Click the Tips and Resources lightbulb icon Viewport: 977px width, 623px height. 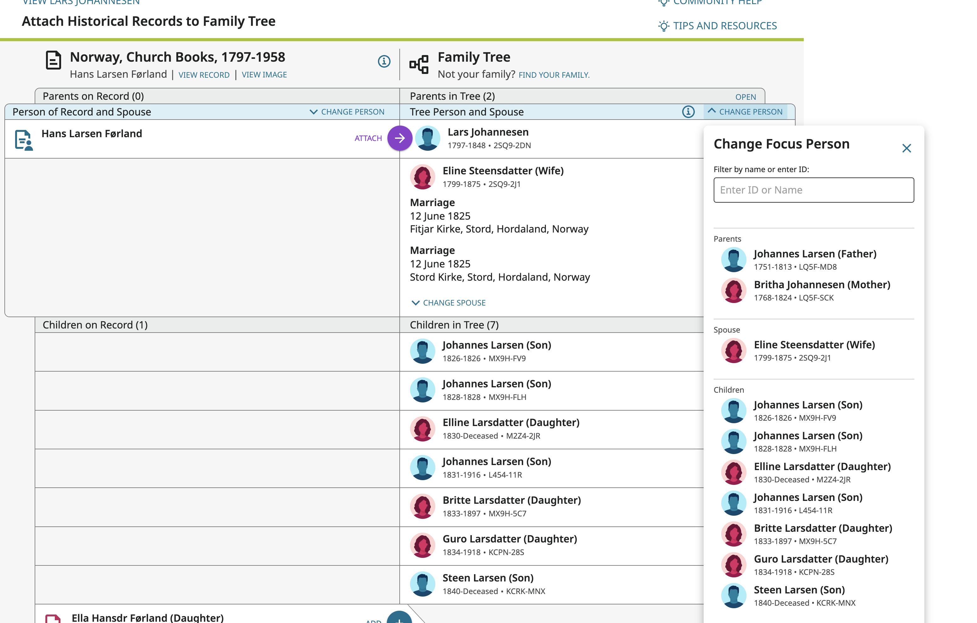[x=663, y=26]
